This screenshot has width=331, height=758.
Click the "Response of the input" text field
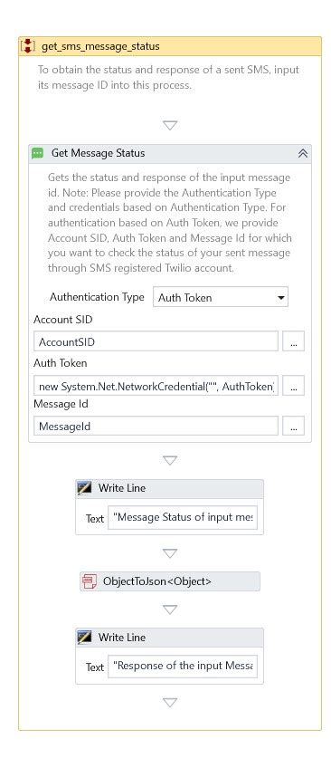(x=183, y=667)
